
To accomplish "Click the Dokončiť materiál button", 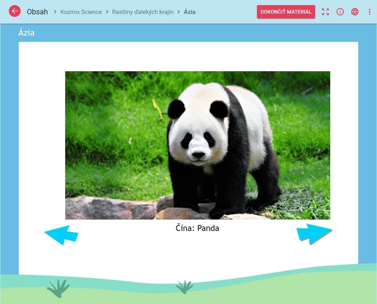I will pos(286,12).
